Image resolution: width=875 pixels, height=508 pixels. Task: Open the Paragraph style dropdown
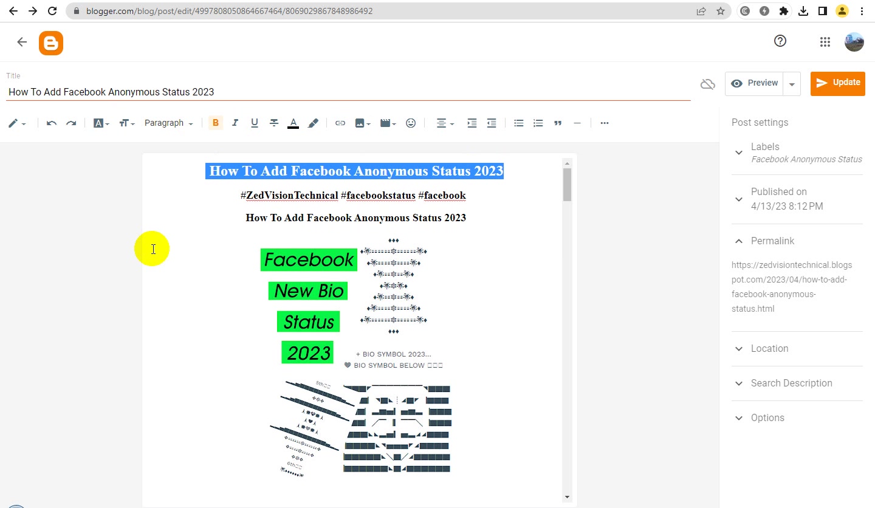click(168, 123)
